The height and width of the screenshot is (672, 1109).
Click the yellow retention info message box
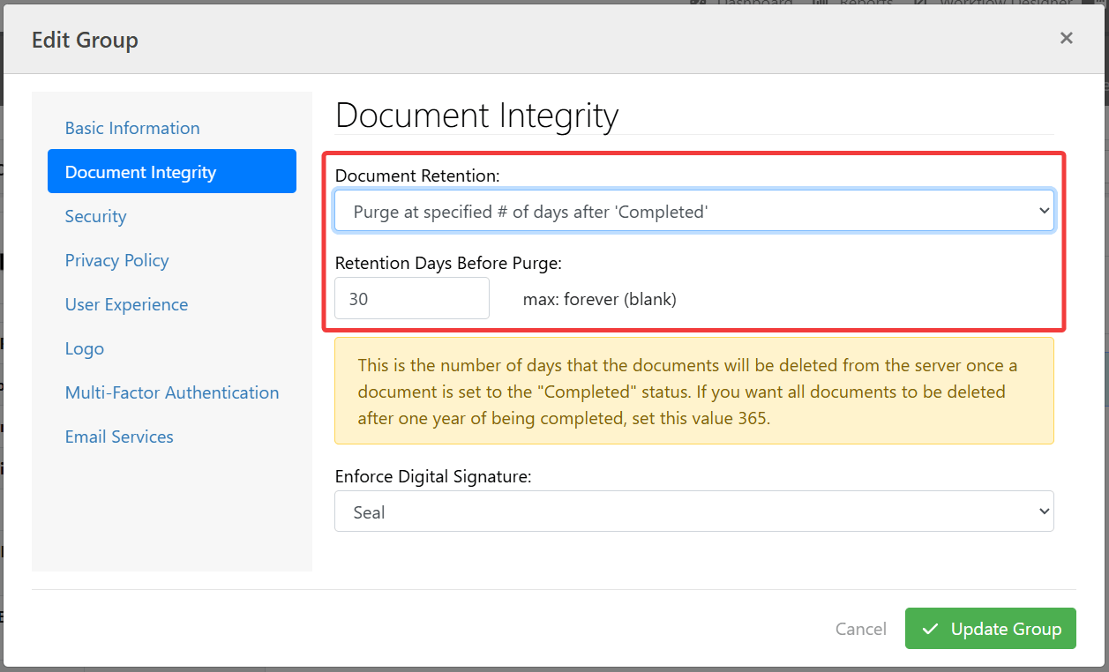click(693, 391)
